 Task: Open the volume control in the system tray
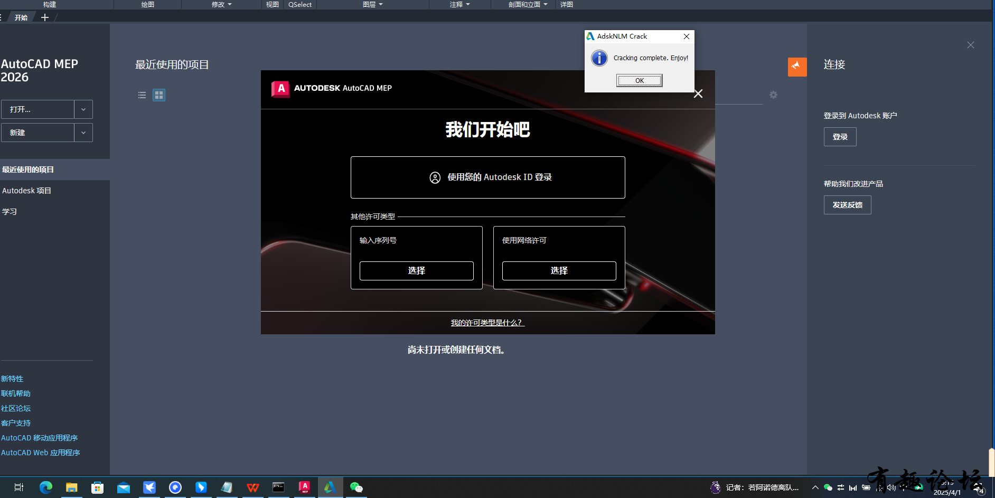(891, 487)
